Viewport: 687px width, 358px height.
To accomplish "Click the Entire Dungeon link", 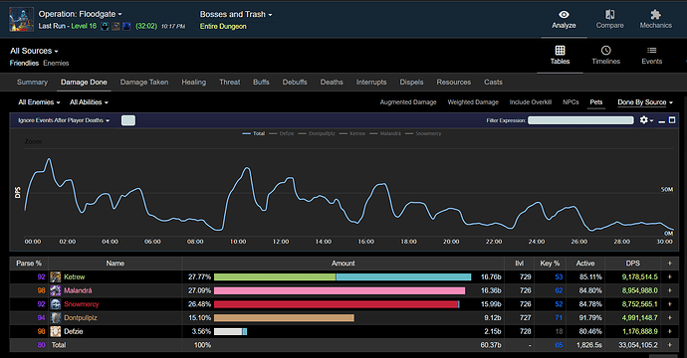I will pyautogui.click(x=223, y=26).
